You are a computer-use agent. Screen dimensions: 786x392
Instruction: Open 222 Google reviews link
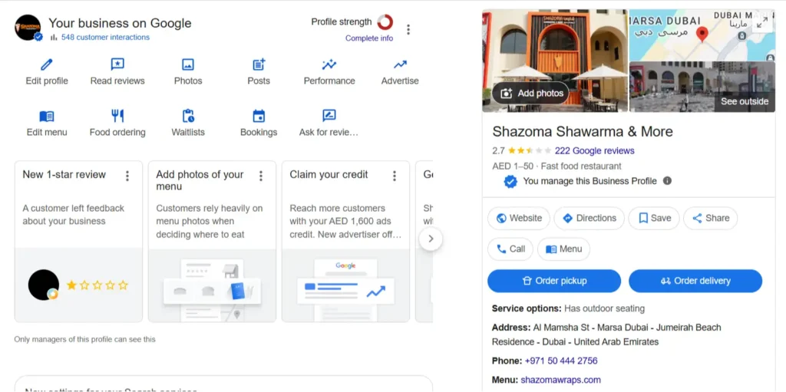tap(595, 150)
